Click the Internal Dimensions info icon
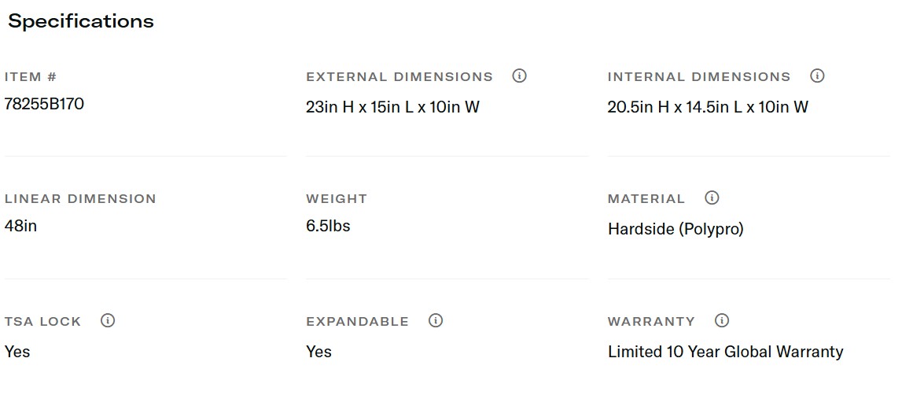Screen dimensions: 902x395 coord(817,76)
